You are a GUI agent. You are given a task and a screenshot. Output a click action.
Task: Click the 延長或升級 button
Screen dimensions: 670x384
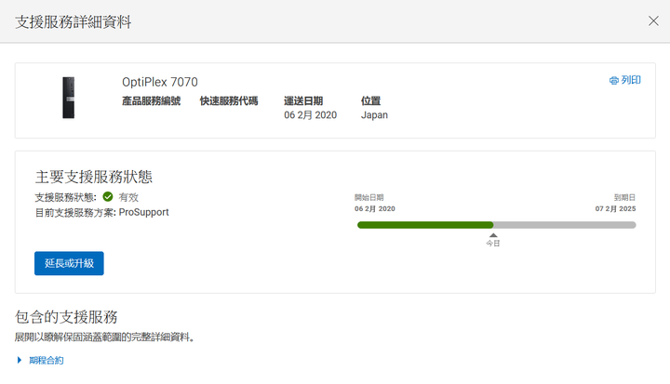point(69,263)
